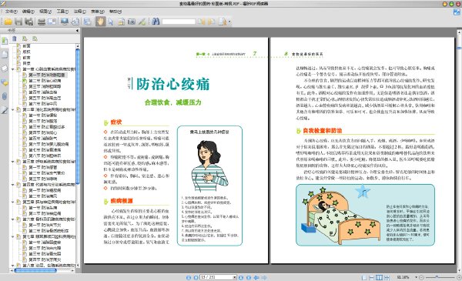462x281 pixels.
Task: Open the 注释 (Comments) menu
Action: [x=80, y=12]
